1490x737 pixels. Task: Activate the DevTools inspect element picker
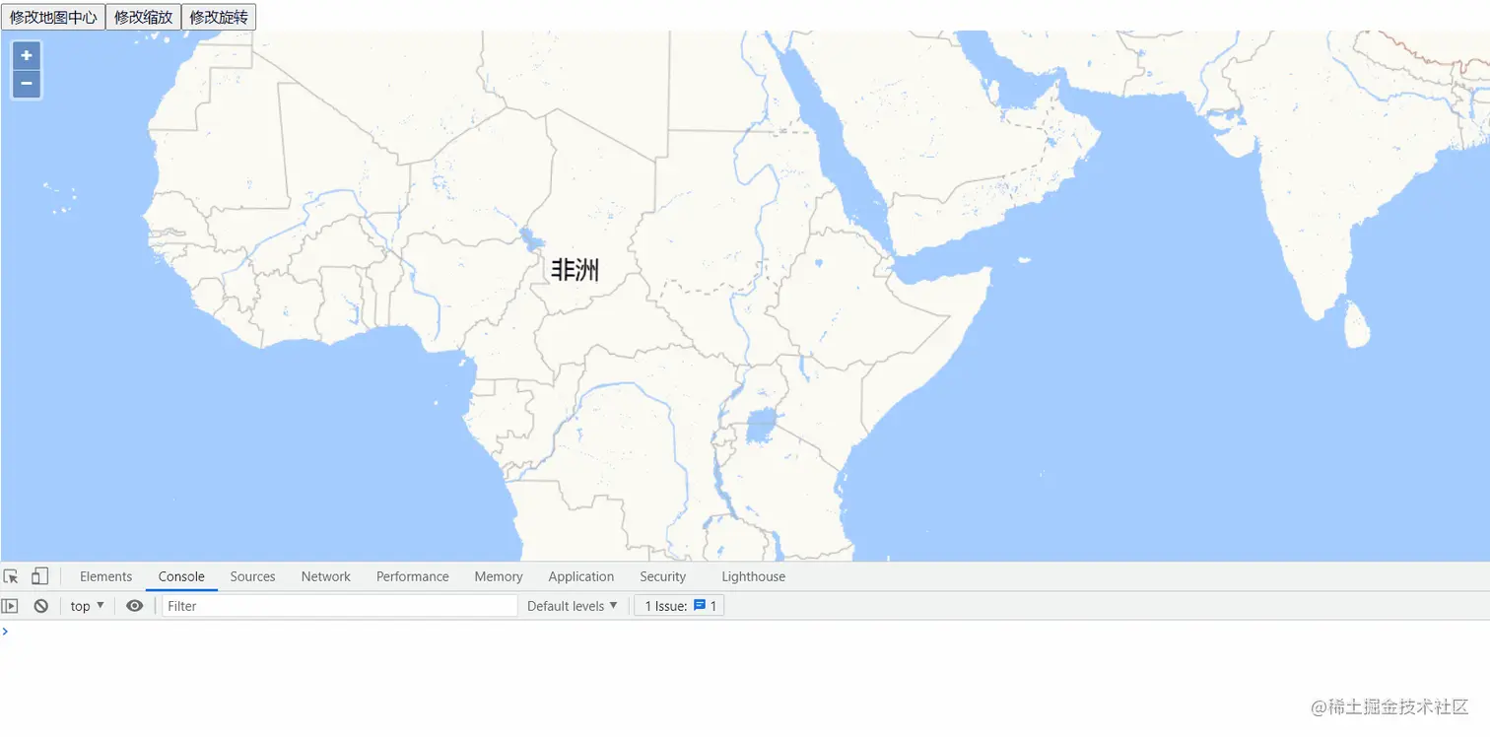[11, 576]
